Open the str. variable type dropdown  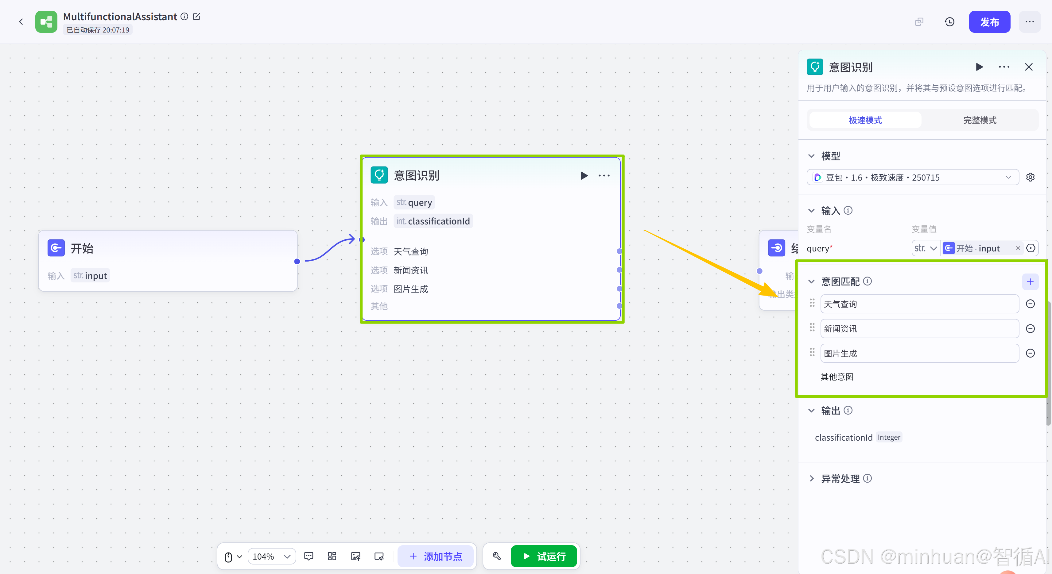pyautogui.click(x=926, y=248)
